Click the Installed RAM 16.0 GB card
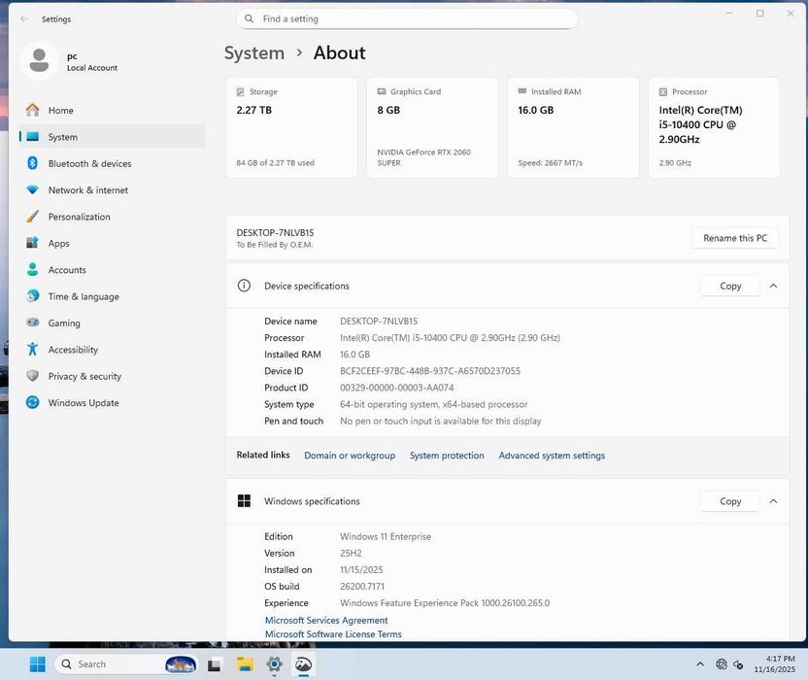 click(x=573, y=127)
